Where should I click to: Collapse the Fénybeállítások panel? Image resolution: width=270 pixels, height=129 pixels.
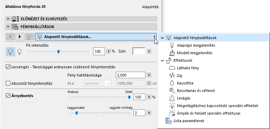coord(8,27)
